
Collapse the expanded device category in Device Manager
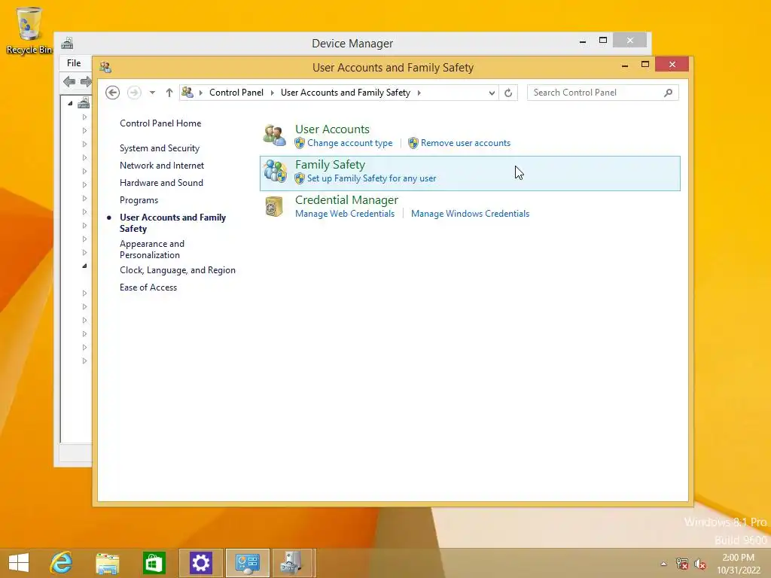click(84, 266)
